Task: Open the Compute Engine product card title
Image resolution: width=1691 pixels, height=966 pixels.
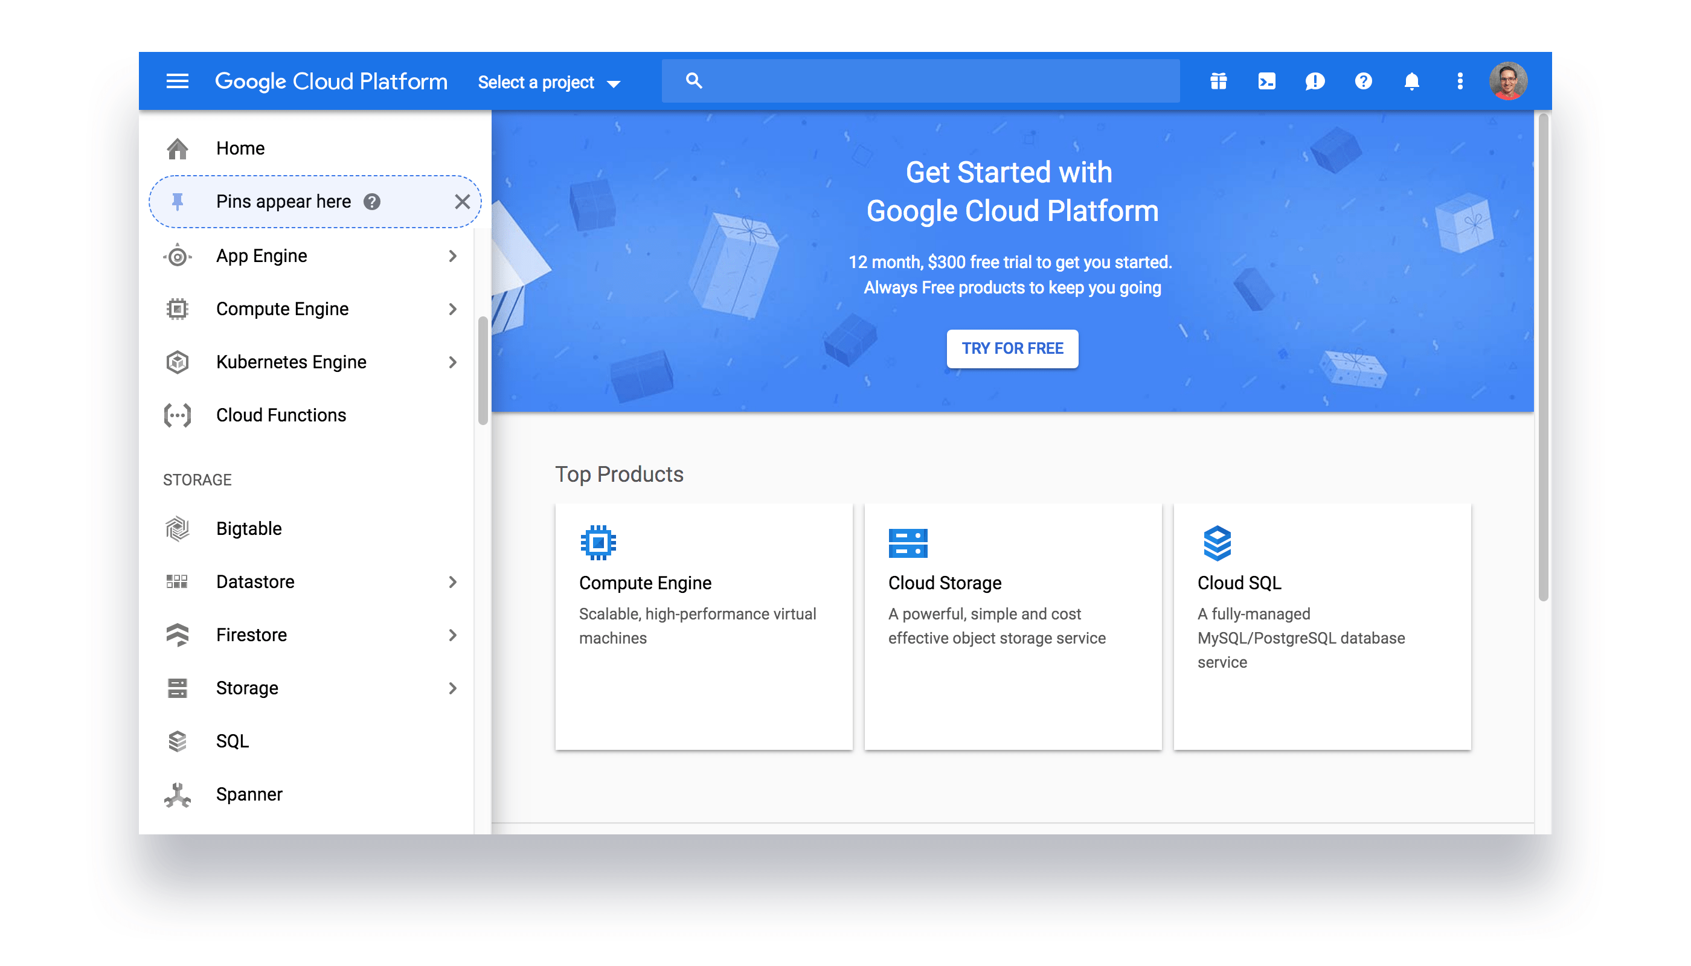Action: point(645,582)
